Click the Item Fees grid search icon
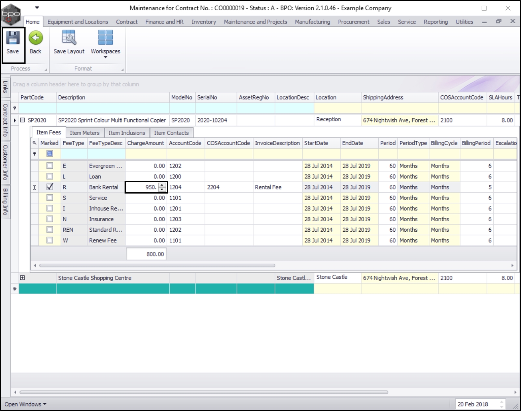 coord(34,143)
